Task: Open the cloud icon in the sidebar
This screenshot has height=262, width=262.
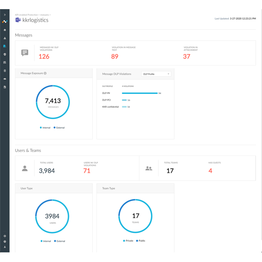Action: (5, 79)
